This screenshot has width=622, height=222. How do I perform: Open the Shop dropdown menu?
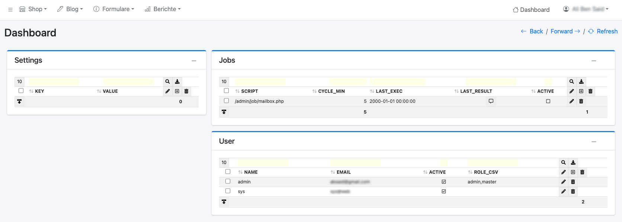pyautogui.click(x=33, y=9)
